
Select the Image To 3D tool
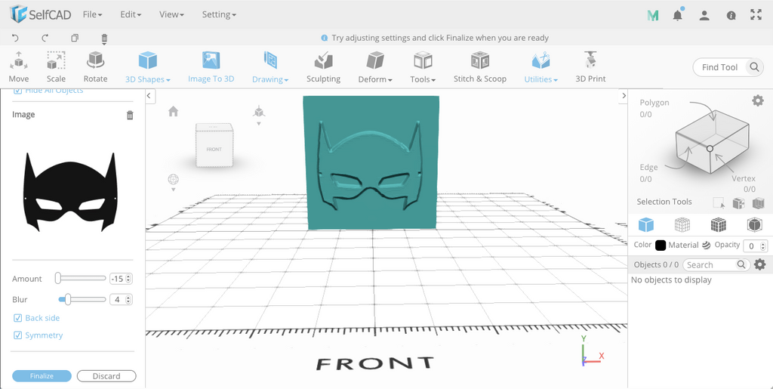[x=211, y=67]
